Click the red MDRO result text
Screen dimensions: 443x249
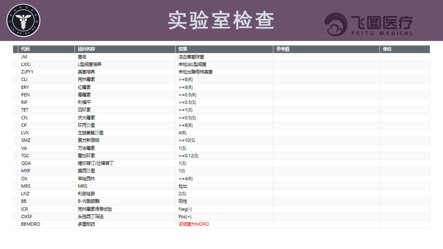coord(194,224)
